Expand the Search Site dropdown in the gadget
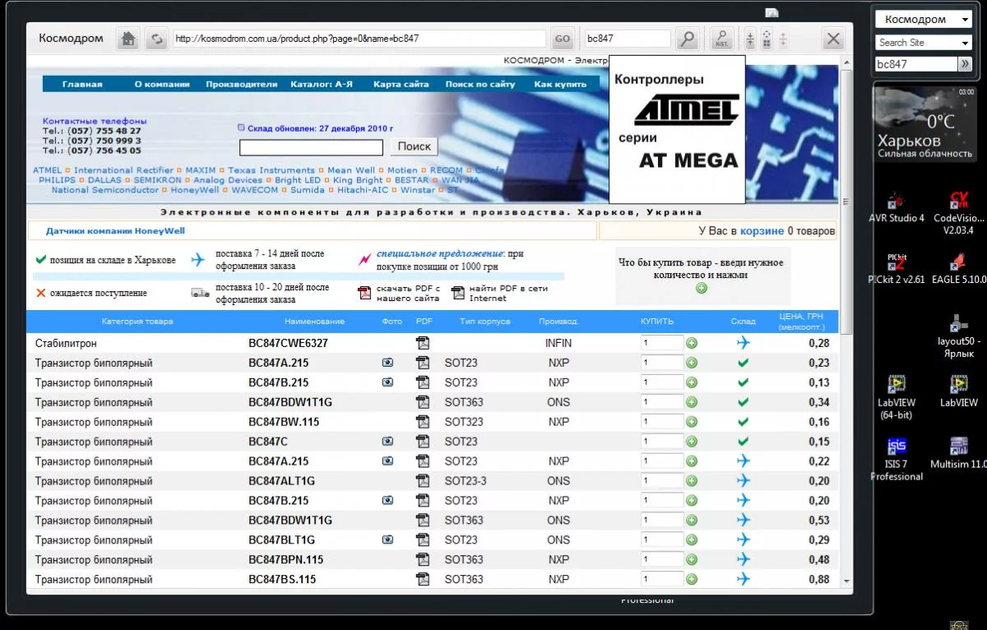The image size is (987, 630). click(923, 42)
